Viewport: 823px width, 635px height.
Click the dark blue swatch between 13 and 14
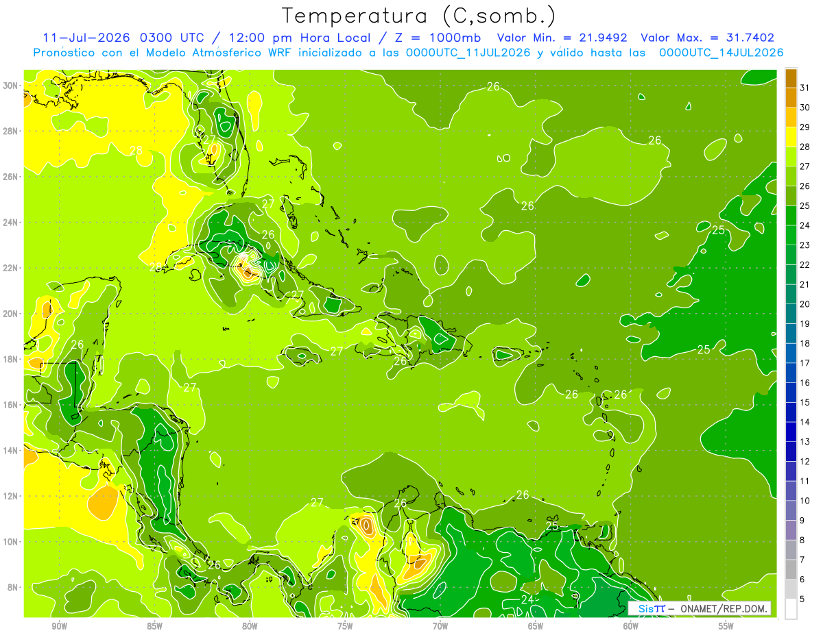tap(791, 432)
